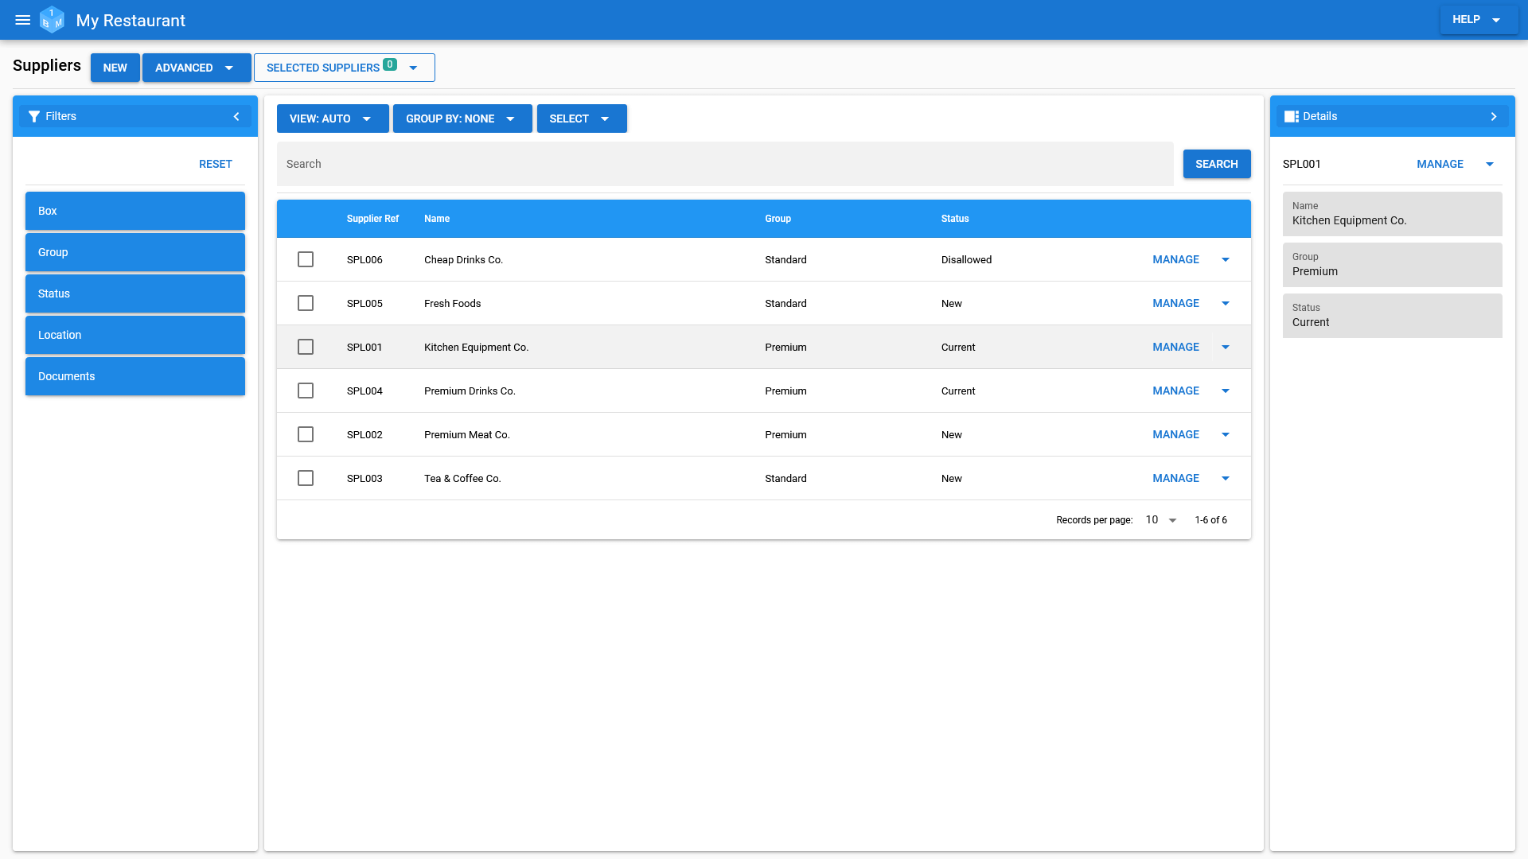Image resolution: width=1528 pixels, height=859 pixels.
Task: Expand the SELECT dropdown
Action: (606, 119)
